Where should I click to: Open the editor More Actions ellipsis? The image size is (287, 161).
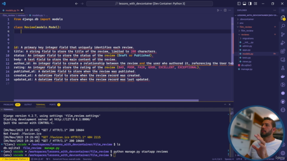(230, 10)
